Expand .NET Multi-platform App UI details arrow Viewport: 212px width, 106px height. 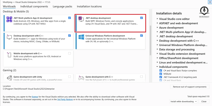[157, 32]
